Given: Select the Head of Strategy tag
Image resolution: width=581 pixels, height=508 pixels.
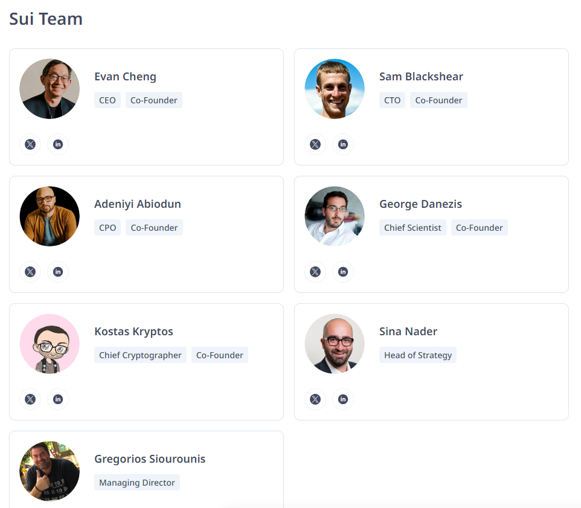Looking at the screenshot, I should click(x=417, y=355).
